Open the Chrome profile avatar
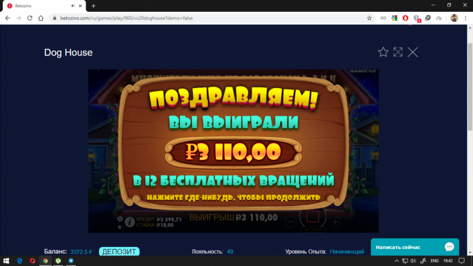The width and height of the screenshot is (473, 266). pos(454,18)
